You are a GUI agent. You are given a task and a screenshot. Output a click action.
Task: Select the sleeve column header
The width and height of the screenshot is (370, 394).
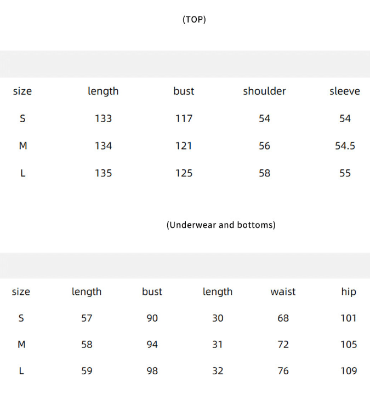click(x=345, y=91)
